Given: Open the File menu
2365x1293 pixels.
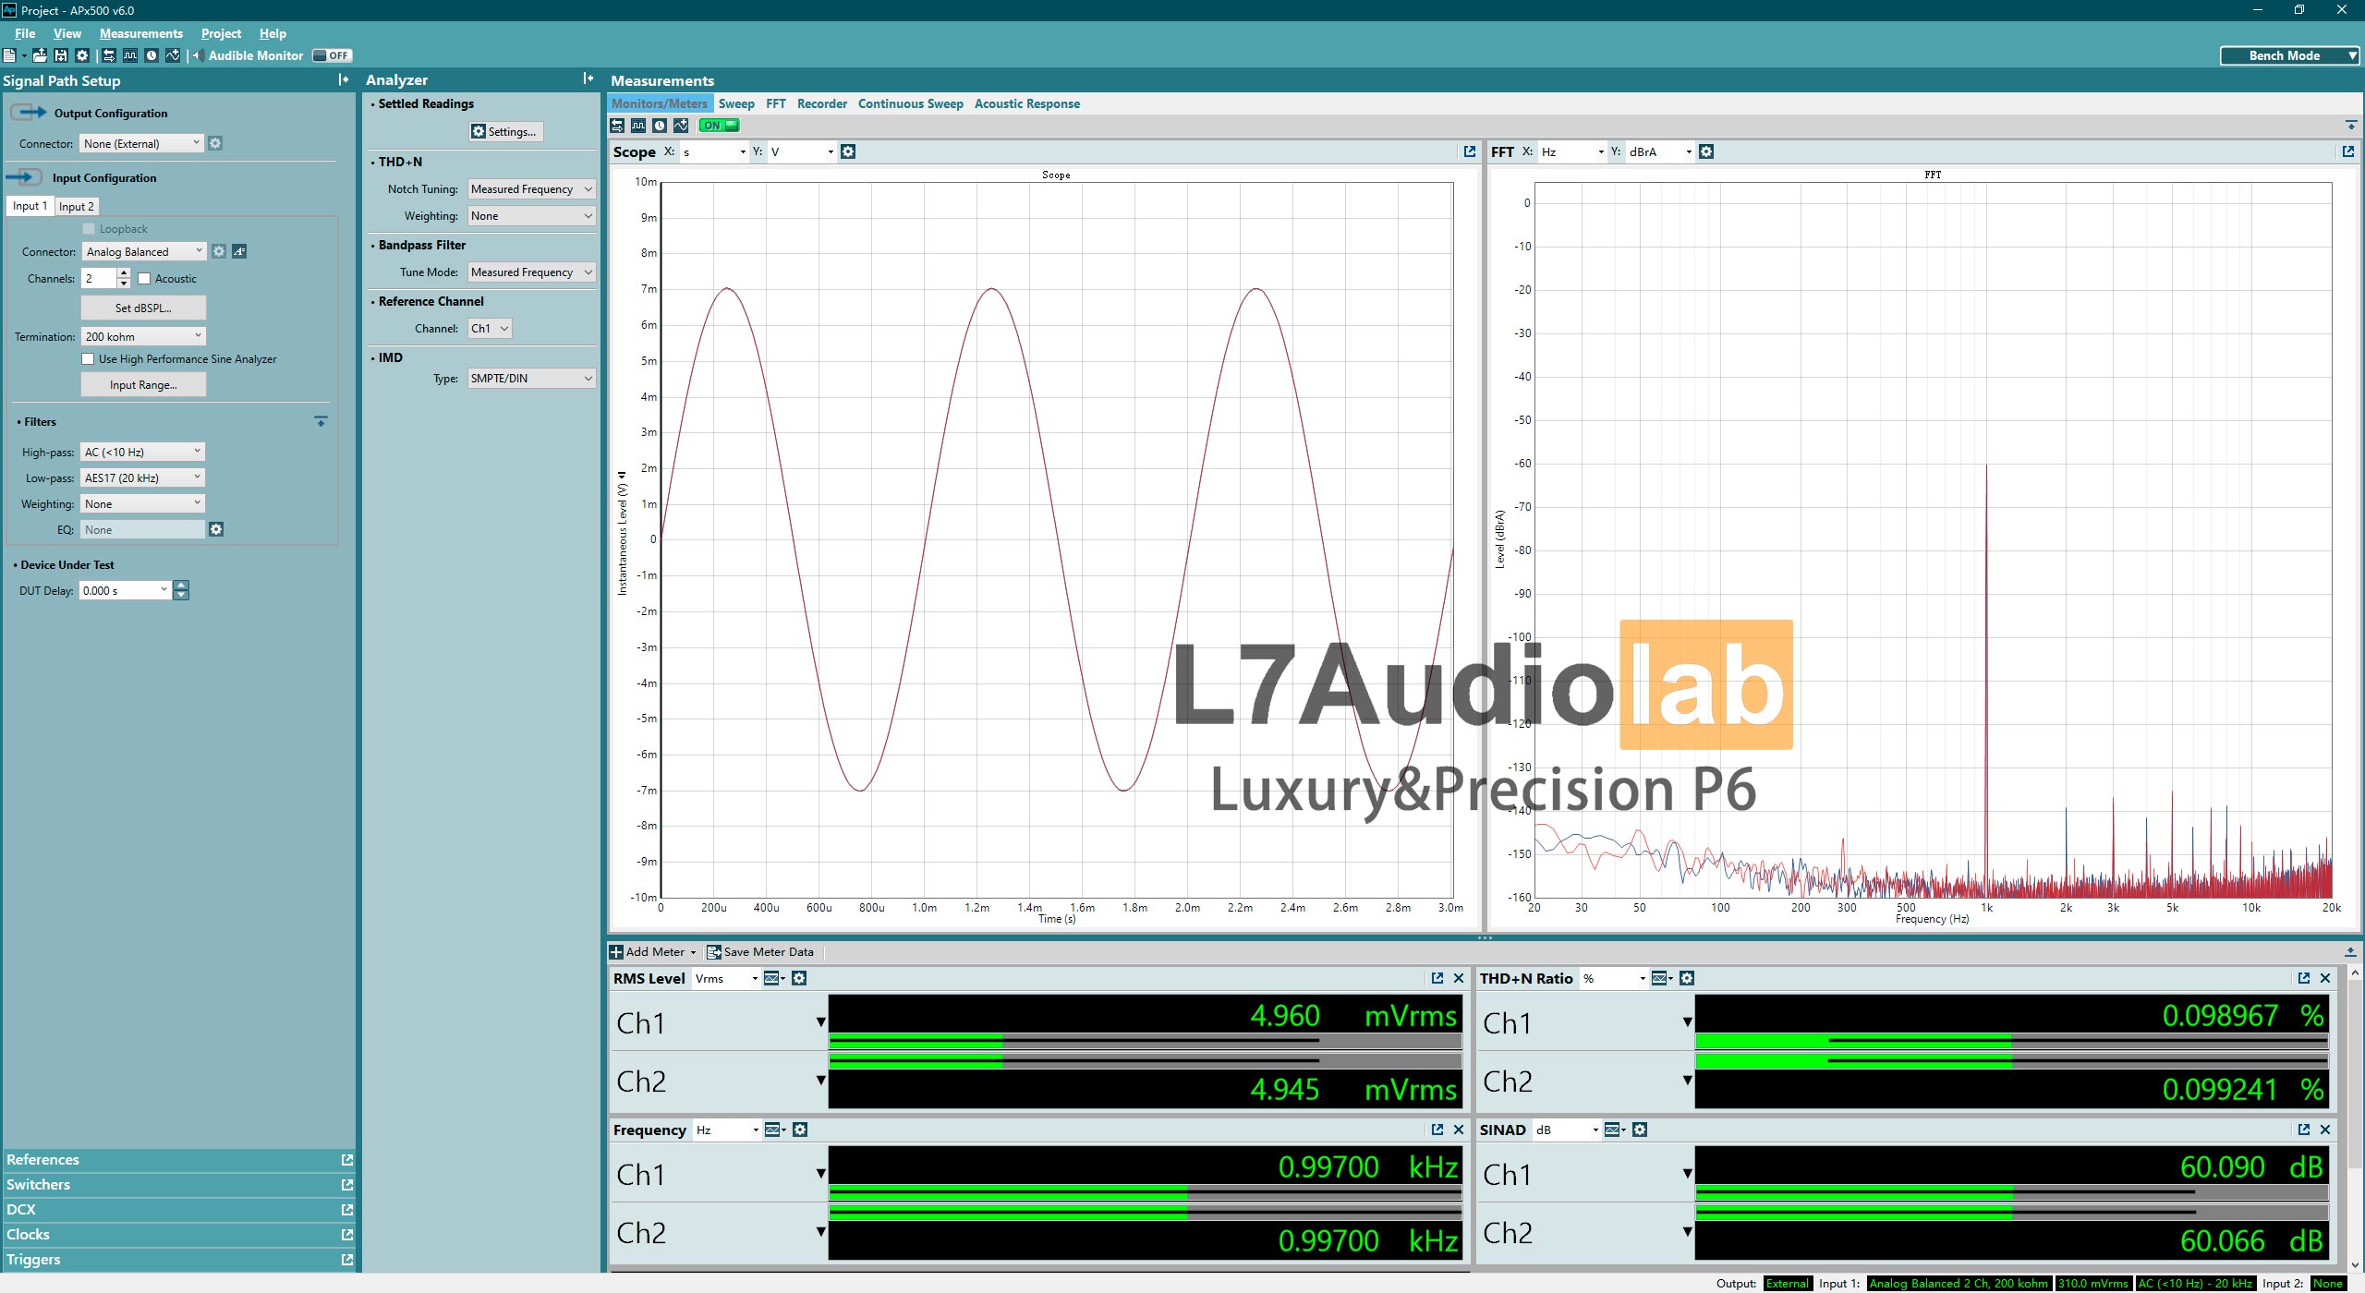Looking at the screenshot, I should click(25, 33).
